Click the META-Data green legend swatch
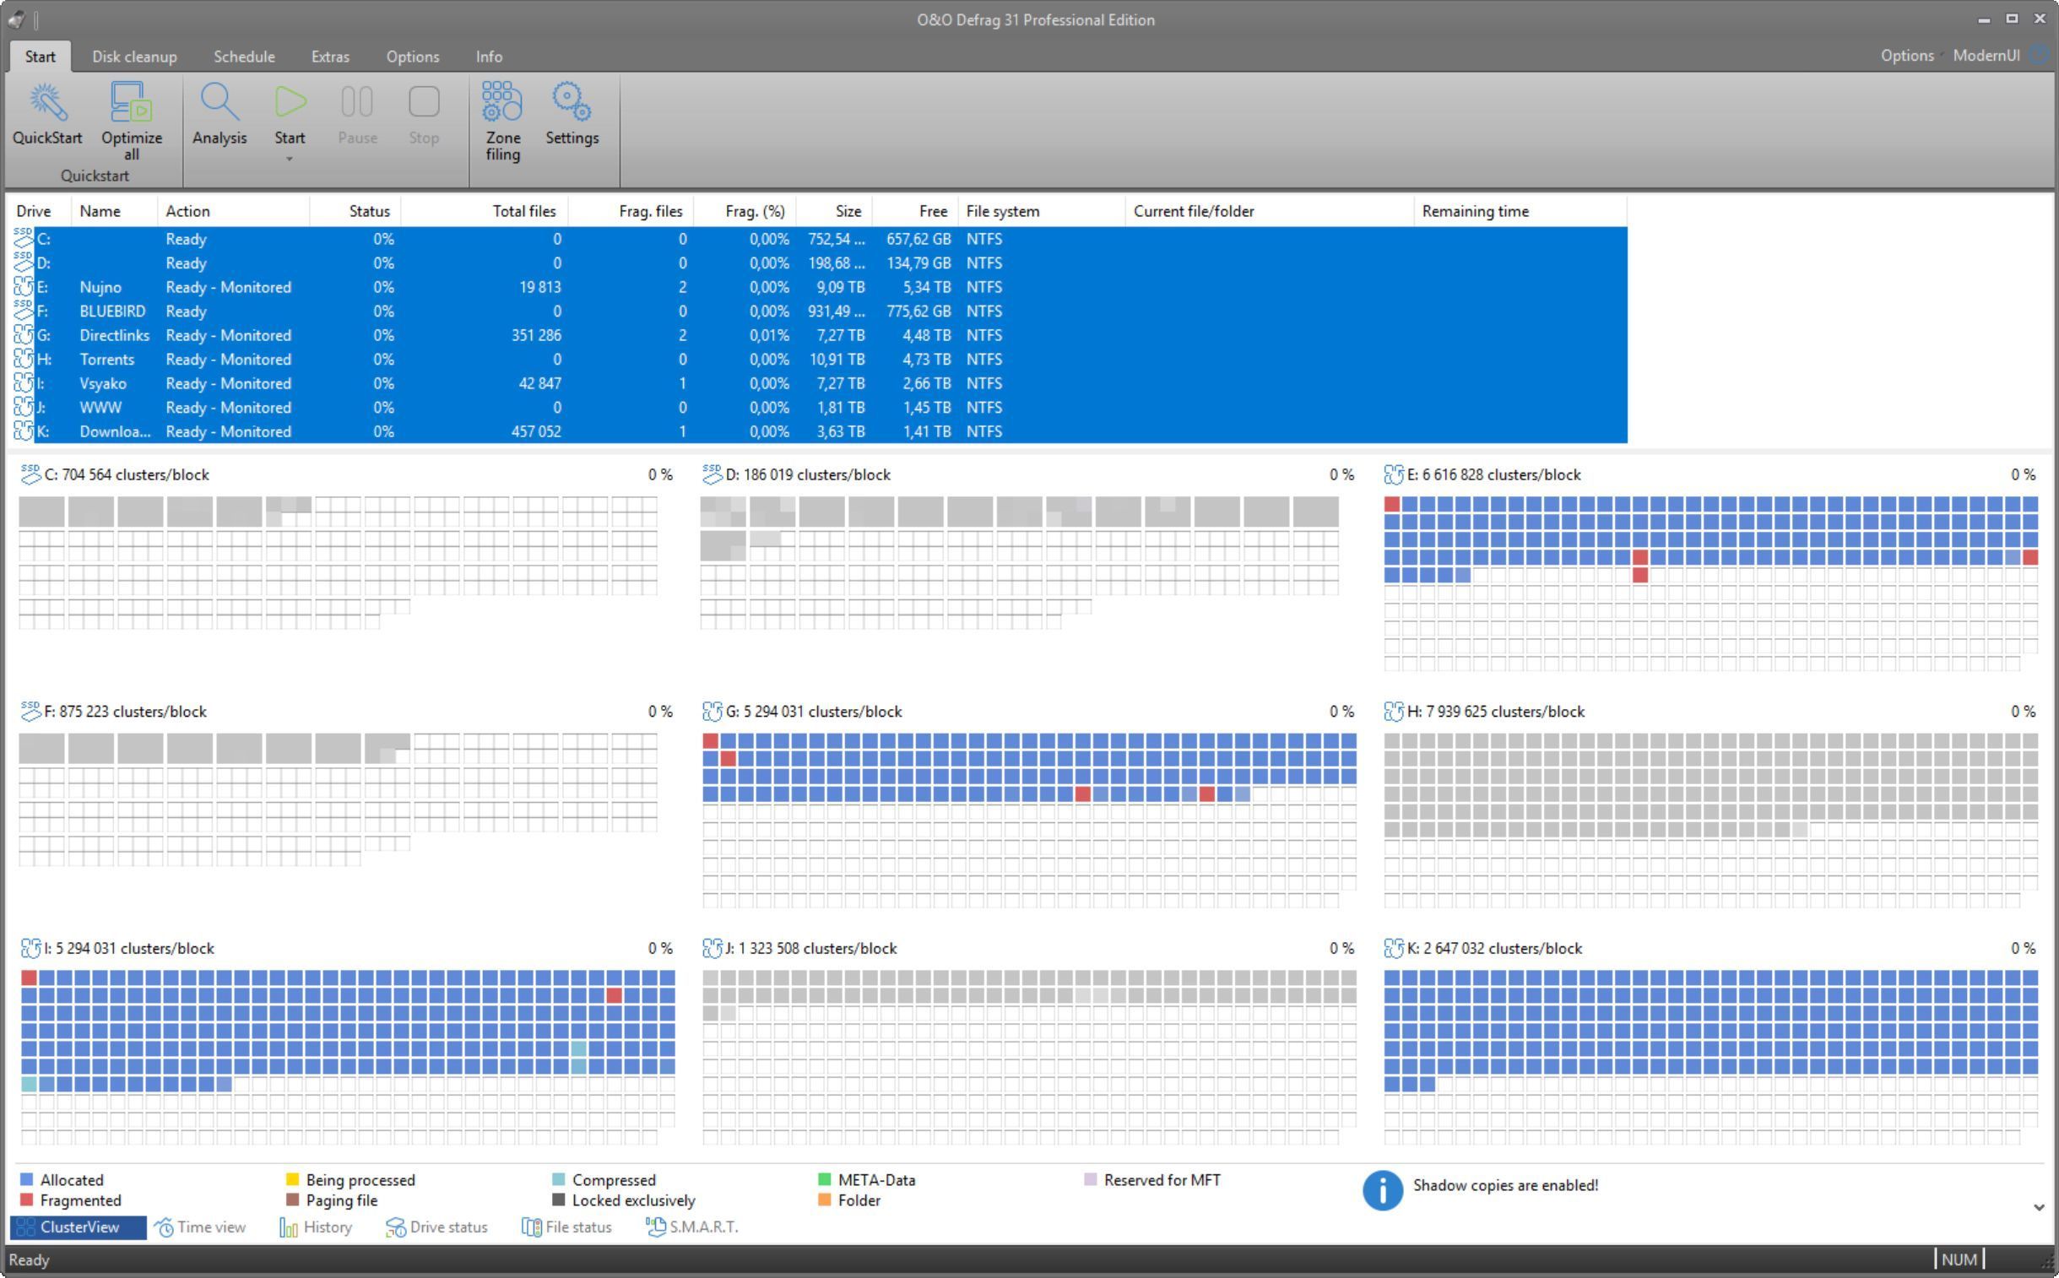The image size is (2059, 1278). [x=825, y=1180]
